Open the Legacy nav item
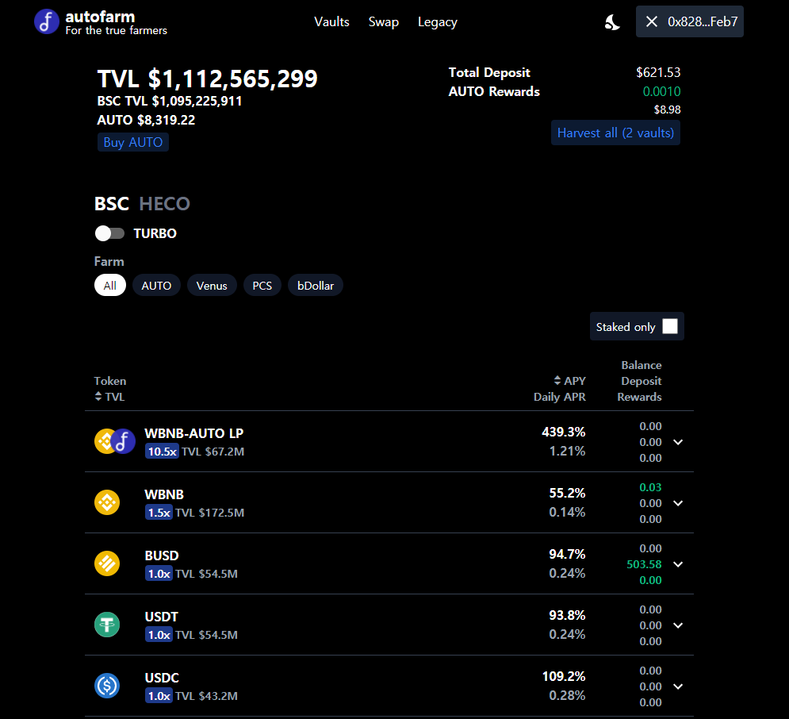The width and height of the screenshot is (789, 719). click(x=437, y=22)
